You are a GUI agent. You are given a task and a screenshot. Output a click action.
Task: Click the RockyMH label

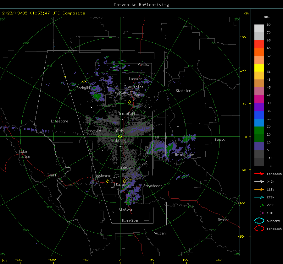coord(83,88)
